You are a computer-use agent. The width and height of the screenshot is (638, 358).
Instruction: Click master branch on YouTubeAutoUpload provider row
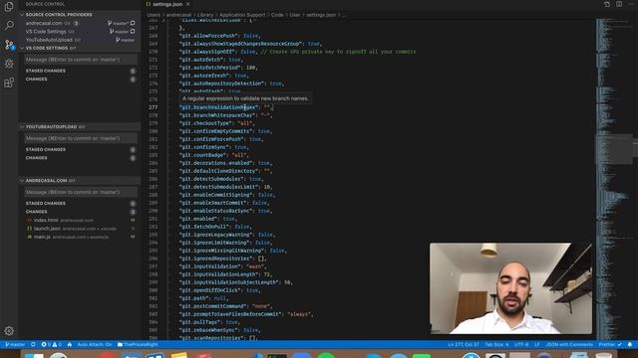click(126, 40)
